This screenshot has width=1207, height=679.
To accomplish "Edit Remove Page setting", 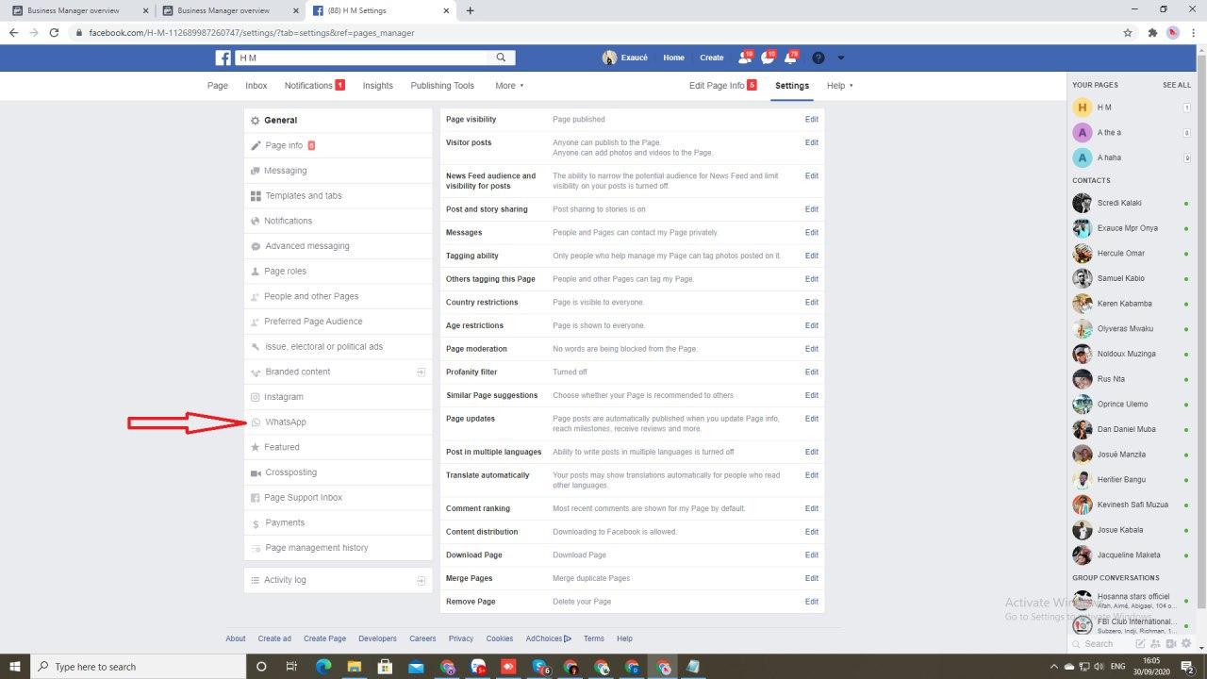I will pyautogui.click(x=811, y=602).
